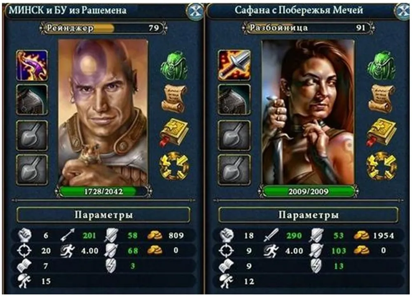Open Minsc's green backpack inventory icon
This screenshot has height=297, width=412.
click(x=174, y=65)
